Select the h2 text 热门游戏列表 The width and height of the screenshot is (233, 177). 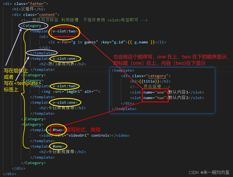tap(61, 64)
